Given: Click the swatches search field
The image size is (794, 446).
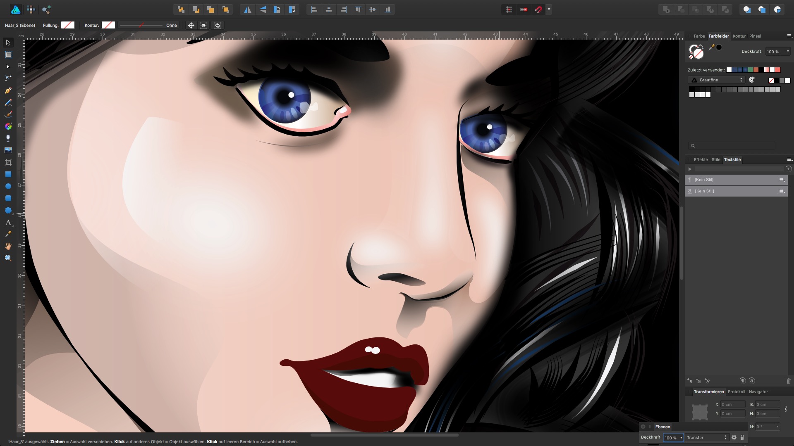Looking at the screenshot, I should (x=731, y=145).
